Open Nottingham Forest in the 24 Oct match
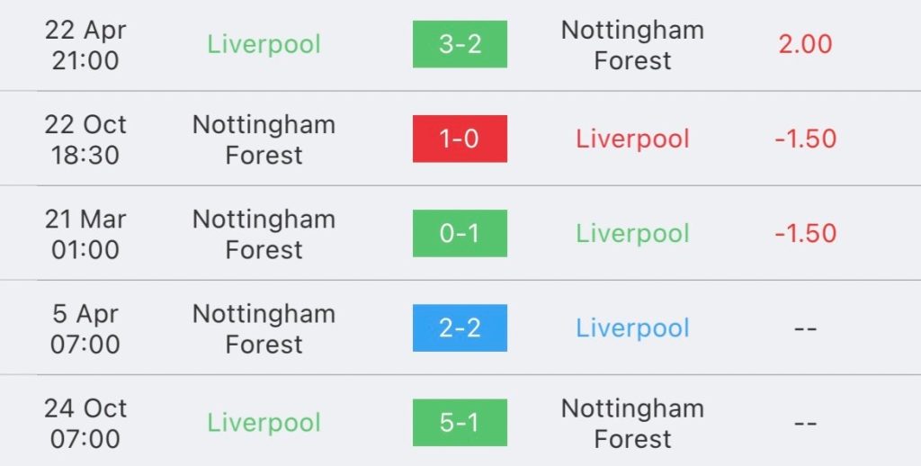Viewport: 921px width, 466px height. [632, 423]
